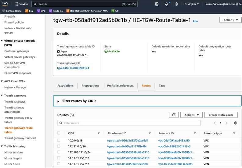The width and height of the screenshot is (242, 168).
Task: Open EC2 from the favorites bar
Action: 29,11
